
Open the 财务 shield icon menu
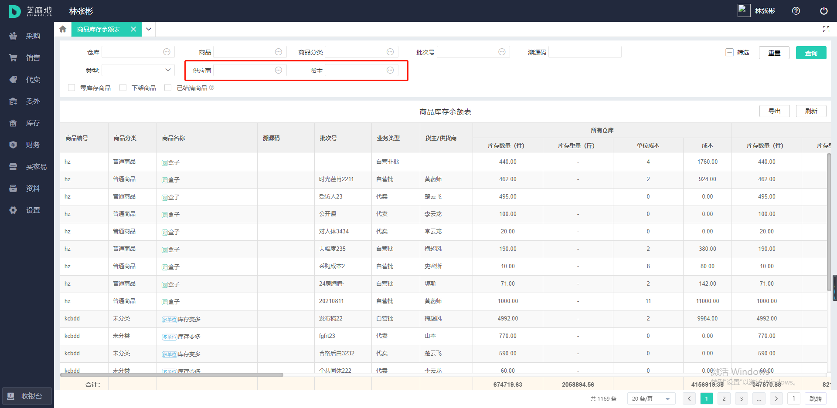[13, 145]
